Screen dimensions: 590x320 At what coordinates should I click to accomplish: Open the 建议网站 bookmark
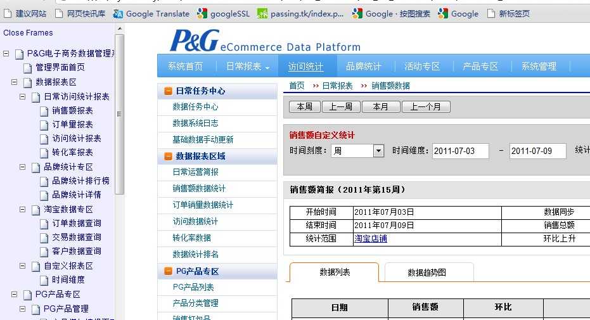pos(25,14)
